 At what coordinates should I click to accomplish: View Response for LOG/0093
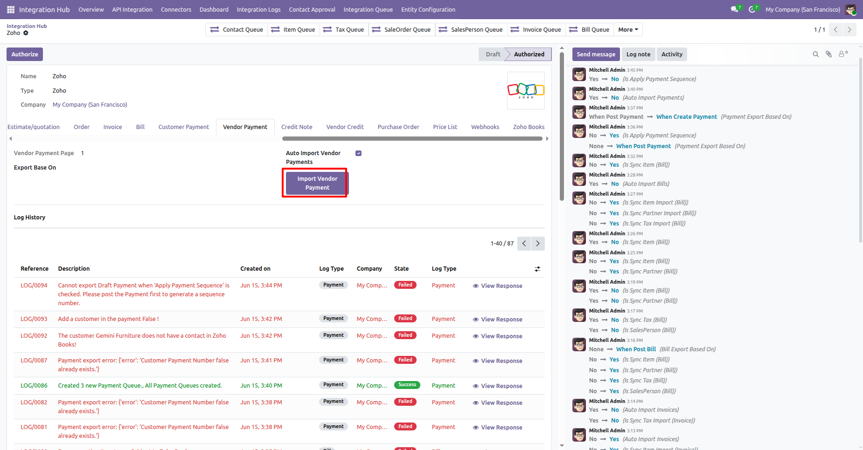(x=497, y=320)
